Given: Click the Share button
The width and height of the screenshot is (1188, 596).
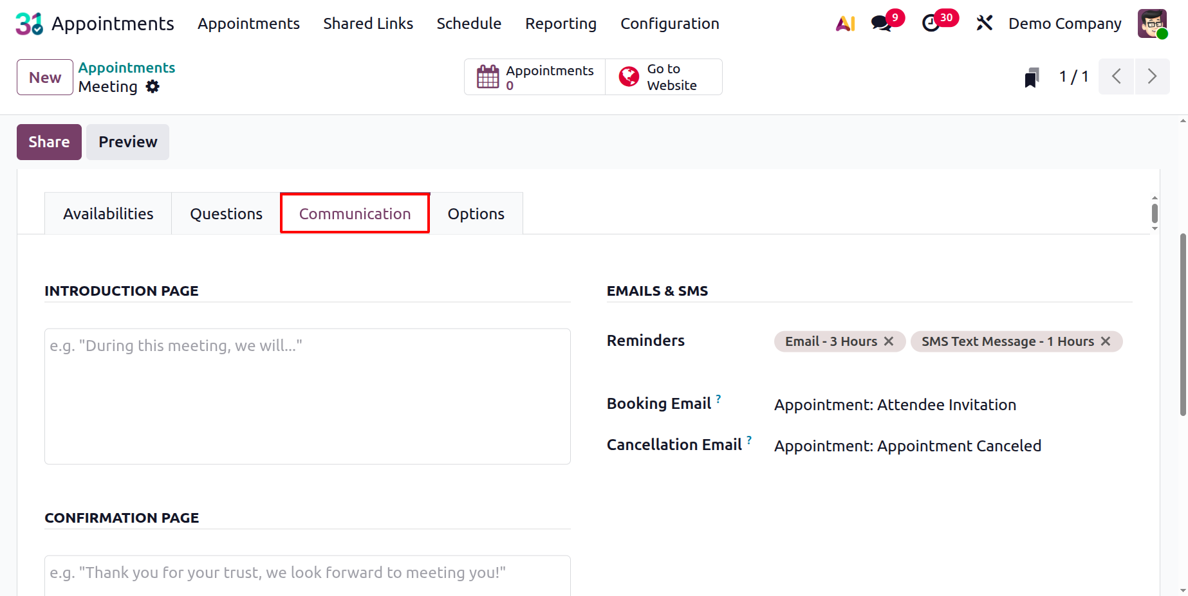Looking at the screenshot, I should click(x=49, y=141).
